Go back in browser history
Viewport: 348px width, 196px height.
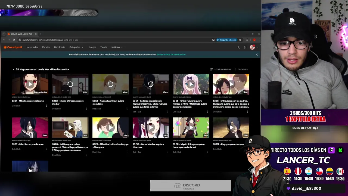coord(4,40)
